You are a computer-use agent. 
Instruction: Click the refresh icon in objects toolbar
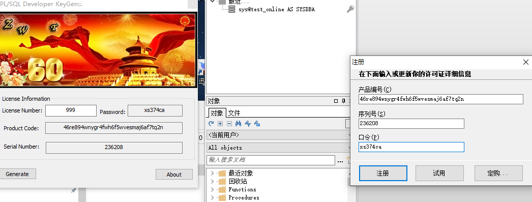coord(211,124)
